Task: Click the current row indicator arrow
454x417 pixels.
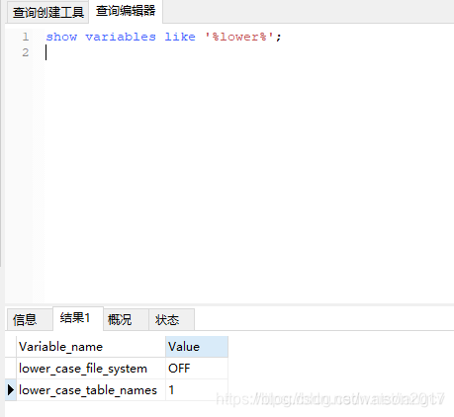Action: [x=11, y=390]
